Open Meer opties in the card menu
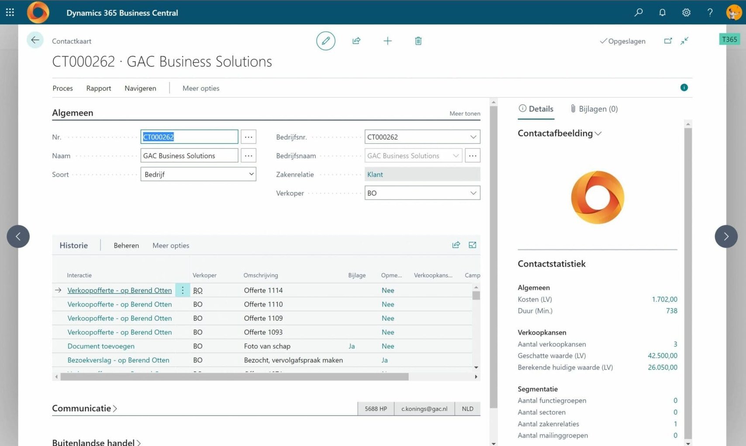This screenshot has height=446, width=746. pos(201,88)
